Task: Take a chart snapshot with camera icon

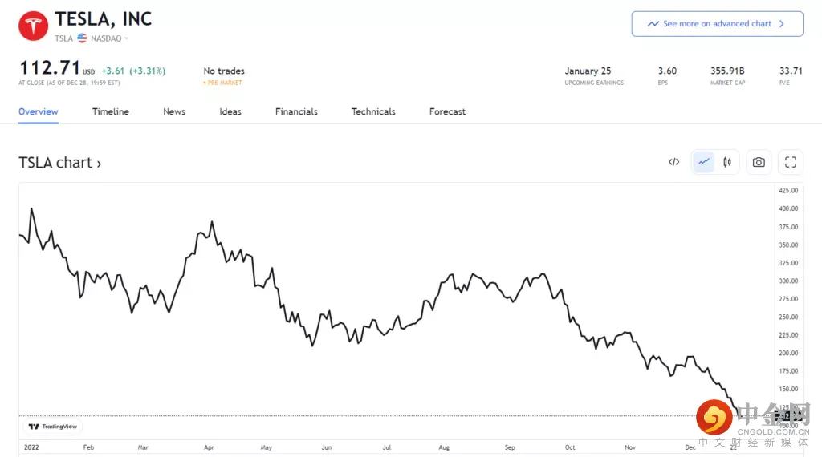Action: (x=759, y=162)
